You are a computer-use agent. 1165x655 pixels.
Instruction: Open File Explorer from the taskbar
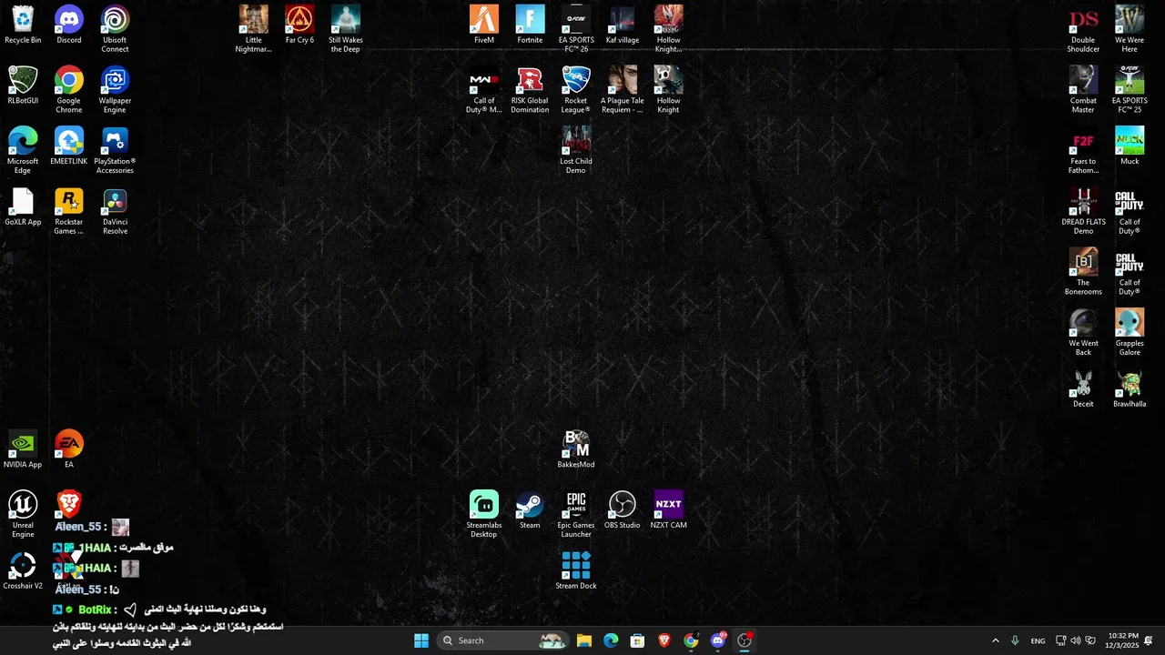(x=584, y=640)
